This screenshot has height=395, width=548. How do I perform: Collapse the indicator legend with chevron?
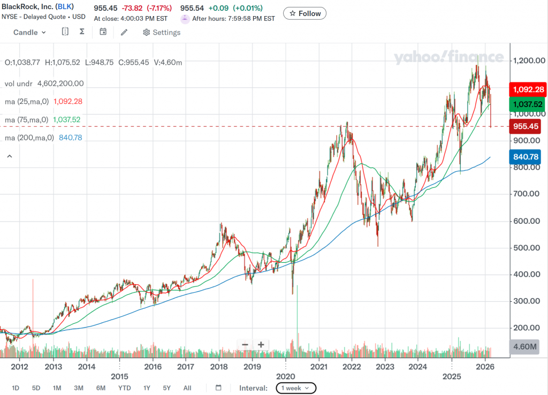tap(9, 156)
